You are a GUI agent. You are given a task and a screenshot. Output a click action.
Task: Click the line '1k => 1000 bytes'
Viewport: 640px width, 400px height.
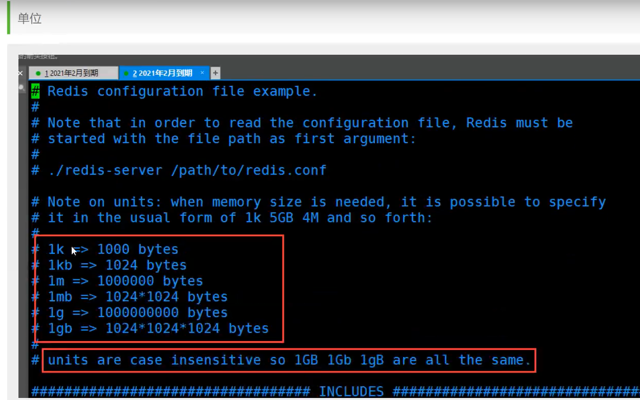[x=113, y=250]
